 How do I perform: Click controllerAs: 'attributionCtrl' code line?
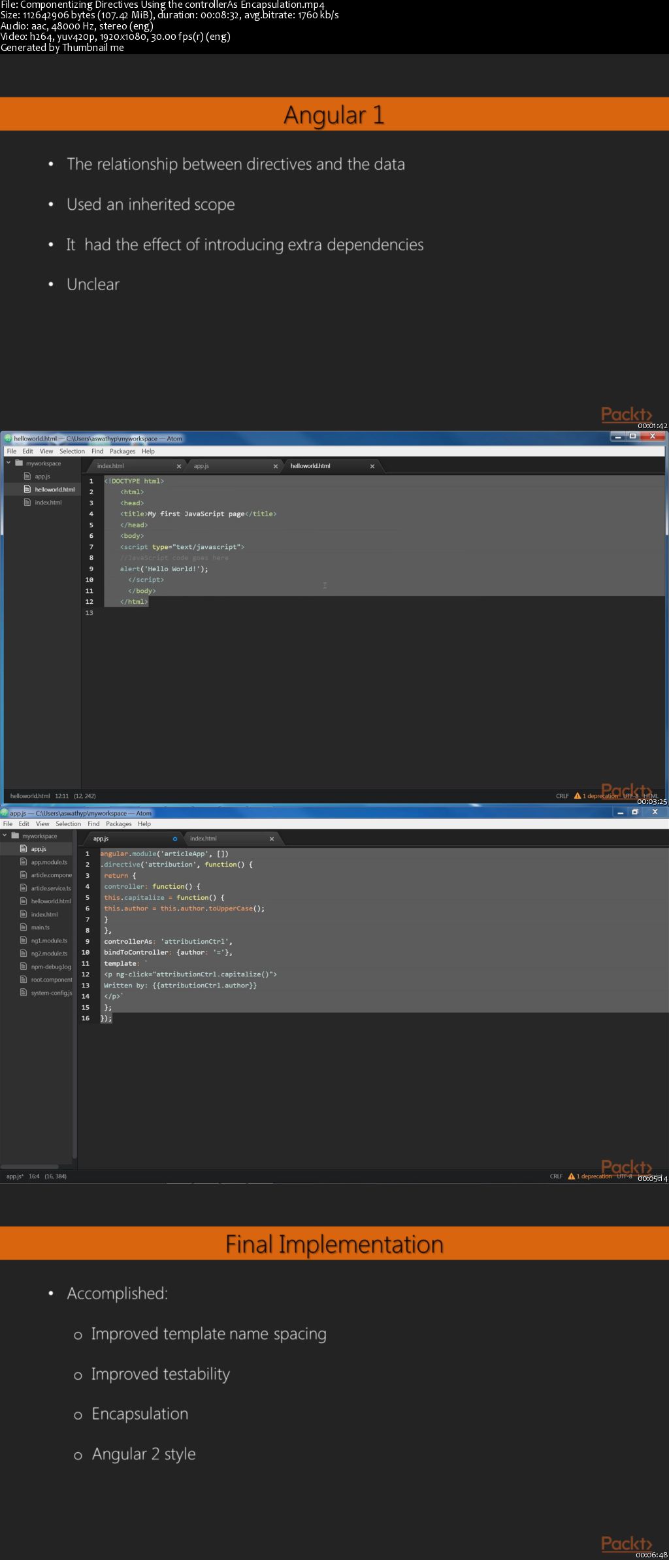pyautogui.click(x=168, y=941)
